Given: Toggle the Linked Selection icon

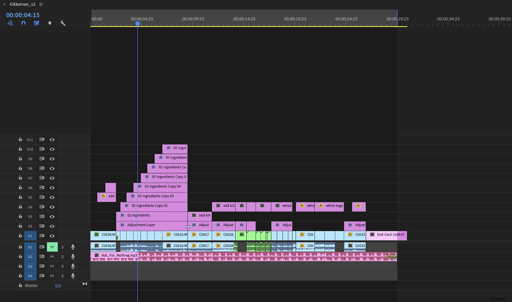Looking at the screenshot, I should 10,23.
